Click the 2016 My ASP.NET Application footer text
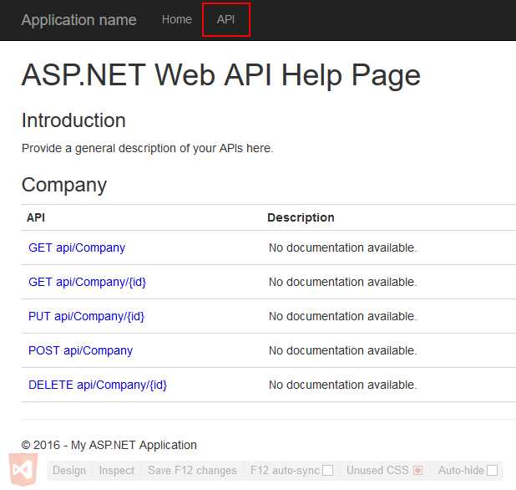 click(109, 445)
